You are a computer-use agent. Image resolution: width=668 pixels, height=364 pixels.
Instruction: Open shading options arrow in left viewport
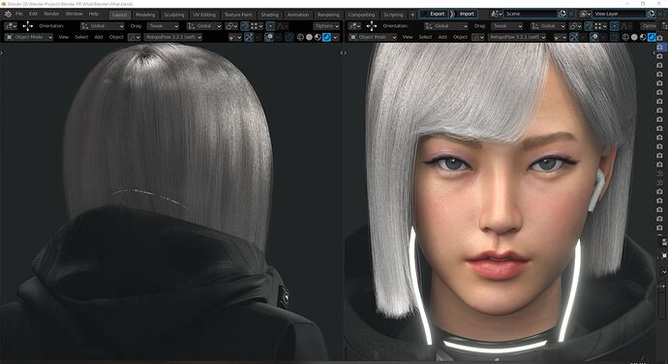point(336,37)
